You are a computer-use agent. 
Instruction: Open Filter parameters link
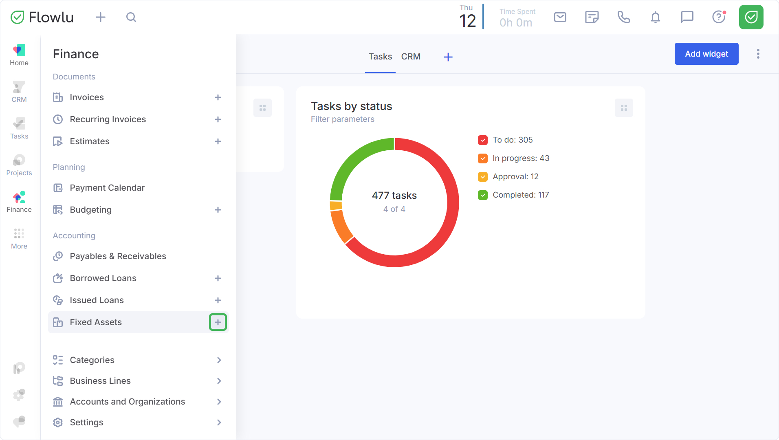(342, 119)
